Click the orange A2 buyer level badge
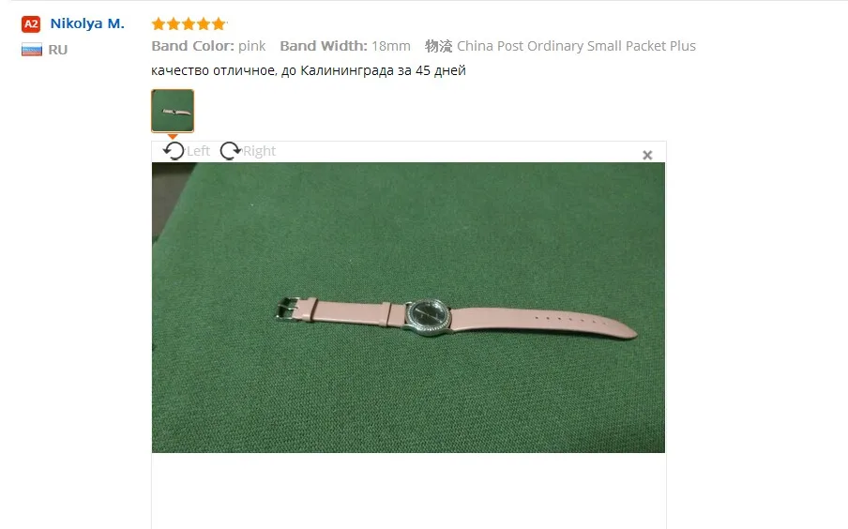Screen dimensions: 848x529 (31, 24)
